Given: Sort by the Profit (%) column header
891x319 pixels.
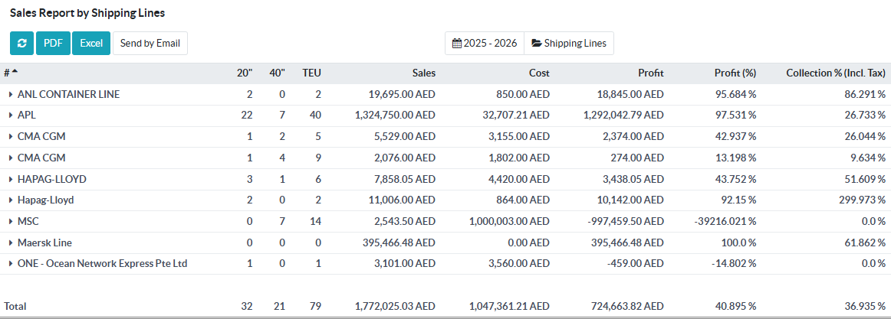Looking at the screenshot, I should click(x=735, y=73).
